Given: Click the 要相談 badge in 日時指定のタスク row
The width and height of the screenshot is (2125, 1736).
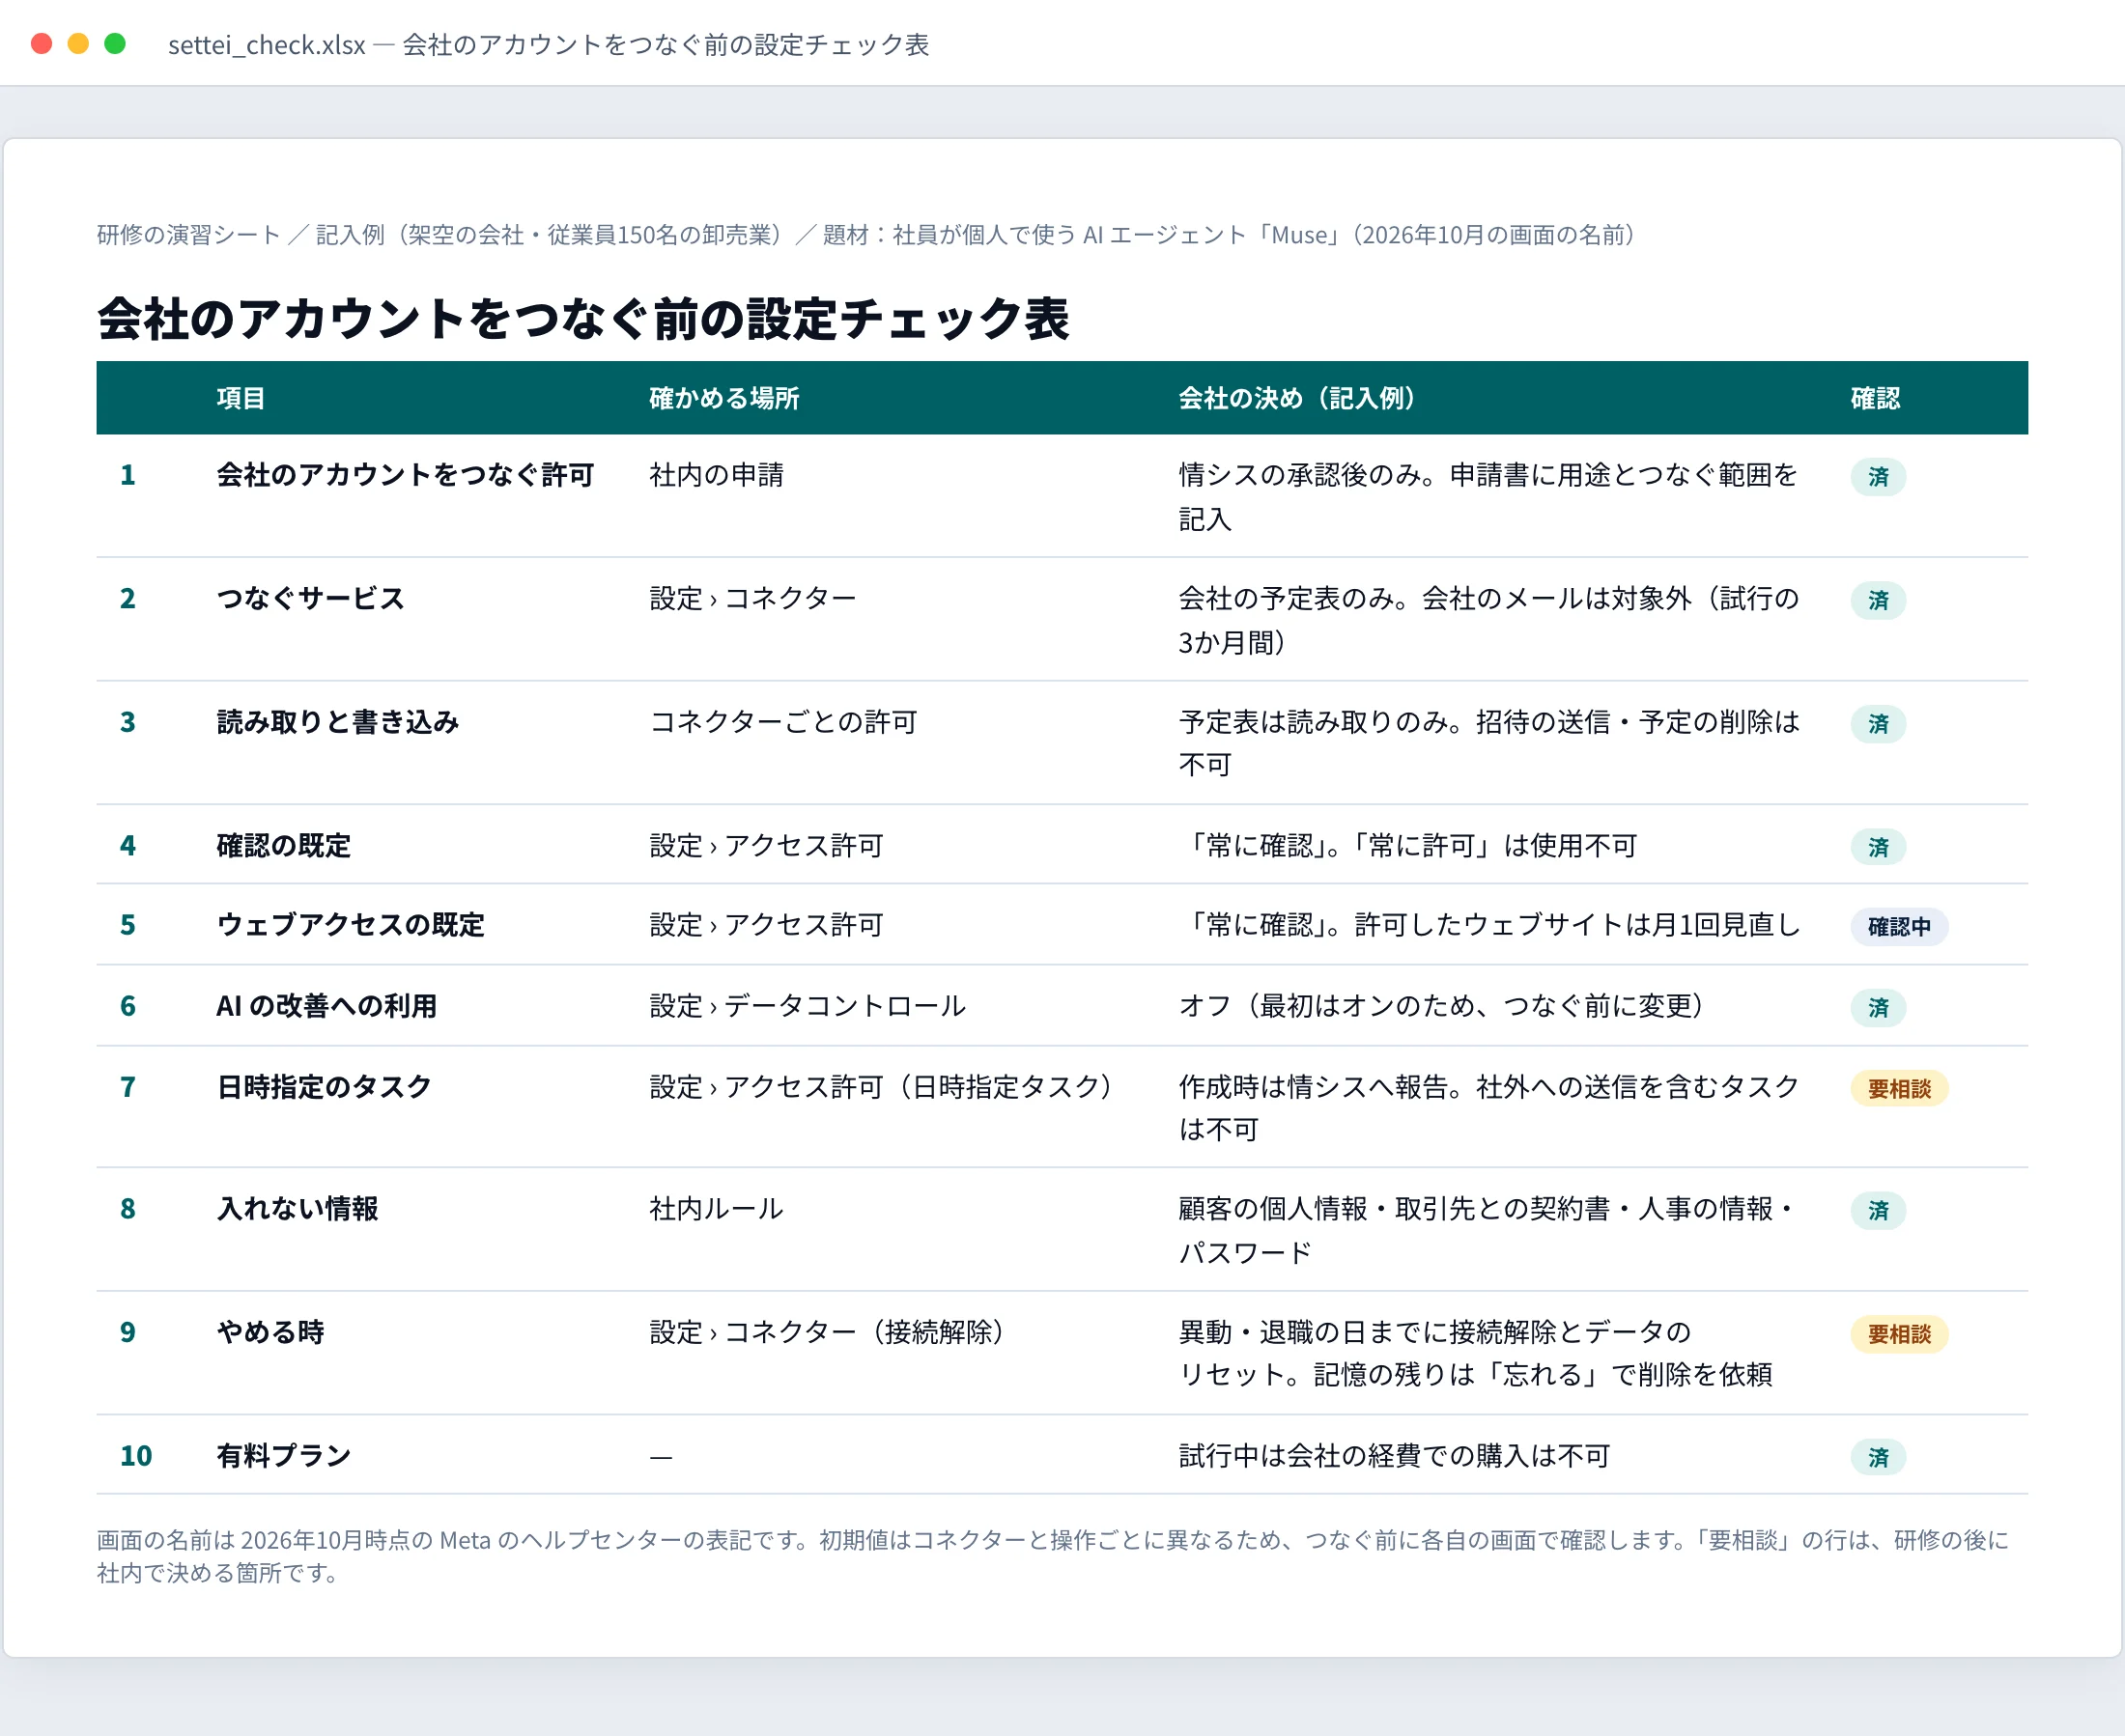Looking at the screenshot, I should (x=1899, y=1089).
